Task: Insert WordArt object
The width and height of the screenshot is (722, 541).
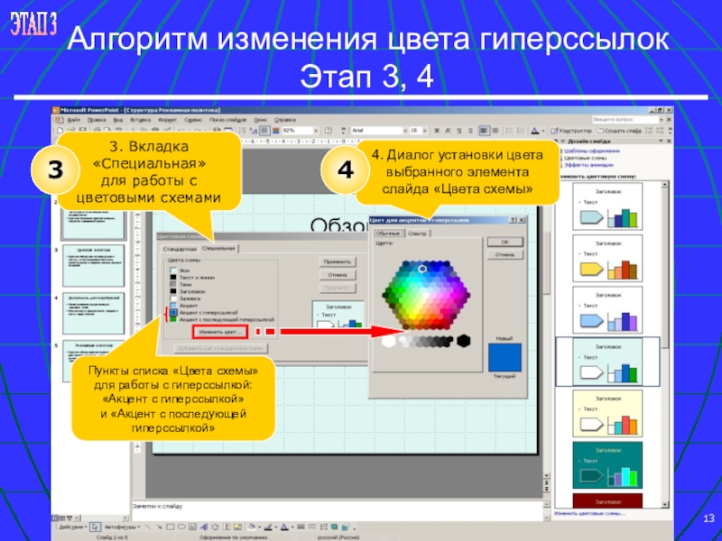Action: coord(204,527)
